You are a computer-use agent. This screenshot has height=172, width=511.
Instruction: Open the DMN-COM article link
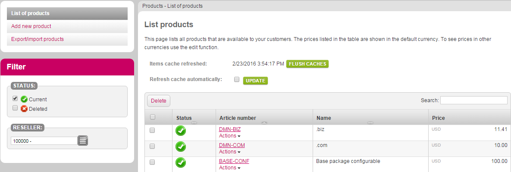coord(232,145)
